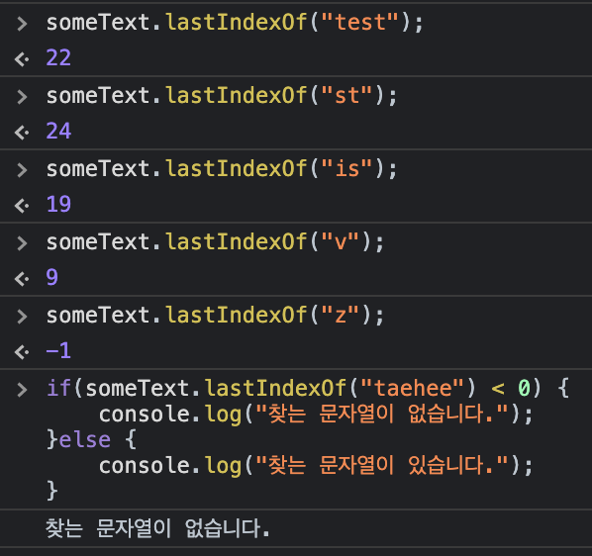Image resolution: width=592 pixels, height=556 pixels.
Task: Click input line someText.lastIndexOf("is");
Action: click(221, 168)
